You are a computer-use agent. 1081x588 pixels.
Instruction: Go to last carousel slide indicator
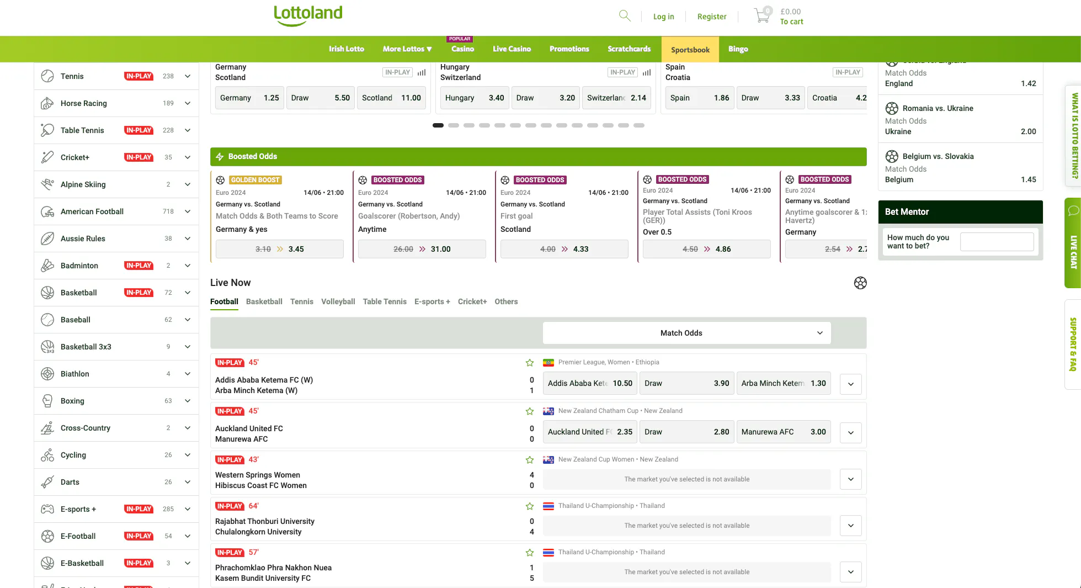click(x=639, y=125)
